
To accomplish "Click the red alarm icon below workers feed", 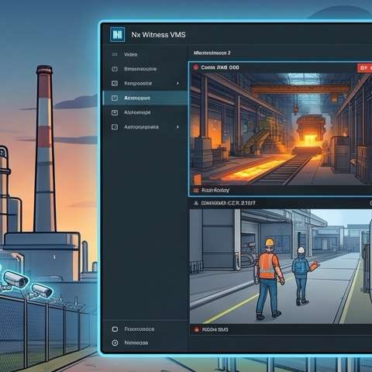I will point(197,329).
